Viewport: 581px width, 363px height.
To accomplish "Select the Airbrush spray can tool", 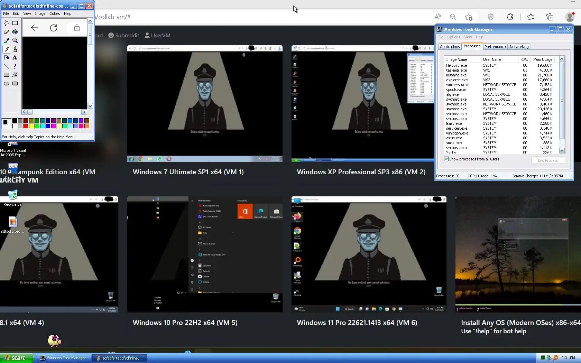I will pos(7,58).
